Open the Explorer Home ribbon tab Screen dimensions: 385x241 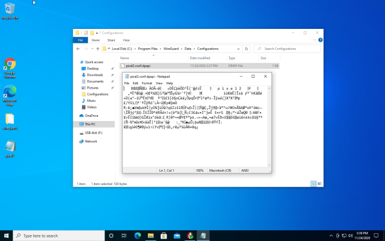coord(96,40)
